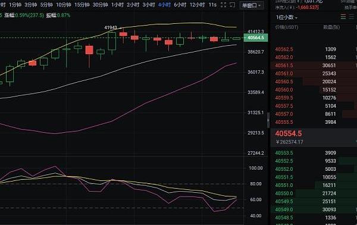This screenshot has width=357, height=225.
Task: Switch to the second order book layout icon
Action: coord(352,17)
